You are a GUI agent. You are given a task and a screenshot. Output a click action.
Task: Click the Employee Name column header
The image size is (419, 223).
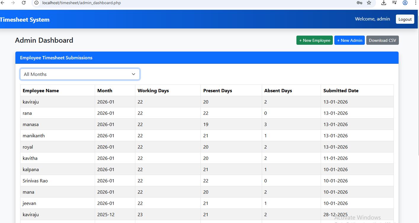click(x=41, y=91)
